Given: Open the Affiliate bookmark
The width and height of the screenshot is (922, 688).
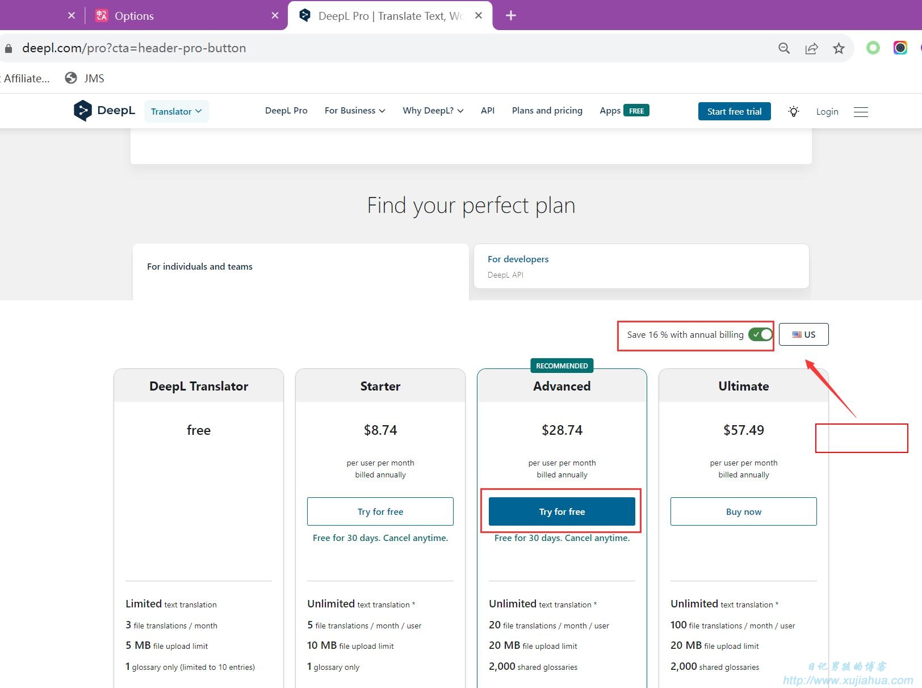Looking at the screenshot, I should point(26,78).
